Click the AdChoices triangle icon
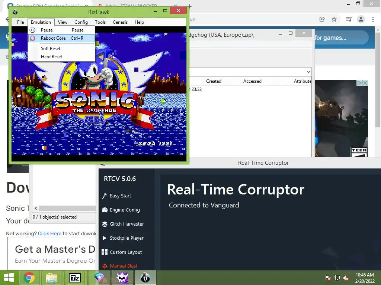381x285 pixels. point(359,83)
